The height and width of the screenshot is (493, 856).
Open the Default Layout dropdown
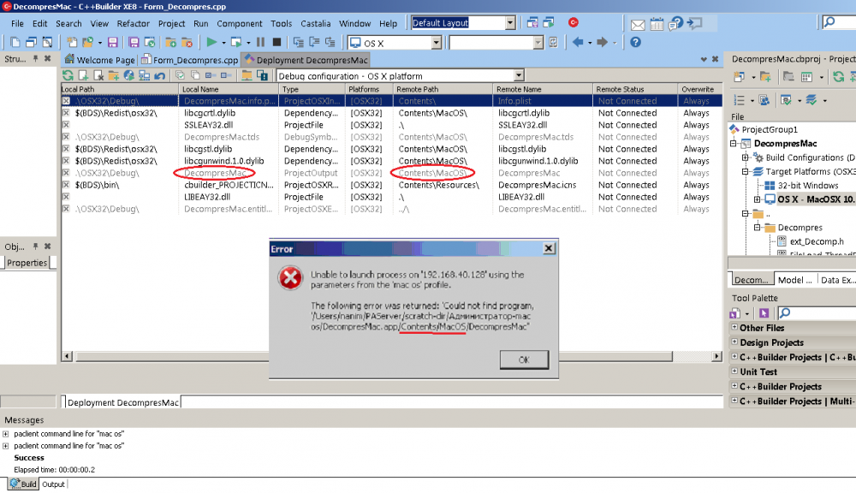510,23
